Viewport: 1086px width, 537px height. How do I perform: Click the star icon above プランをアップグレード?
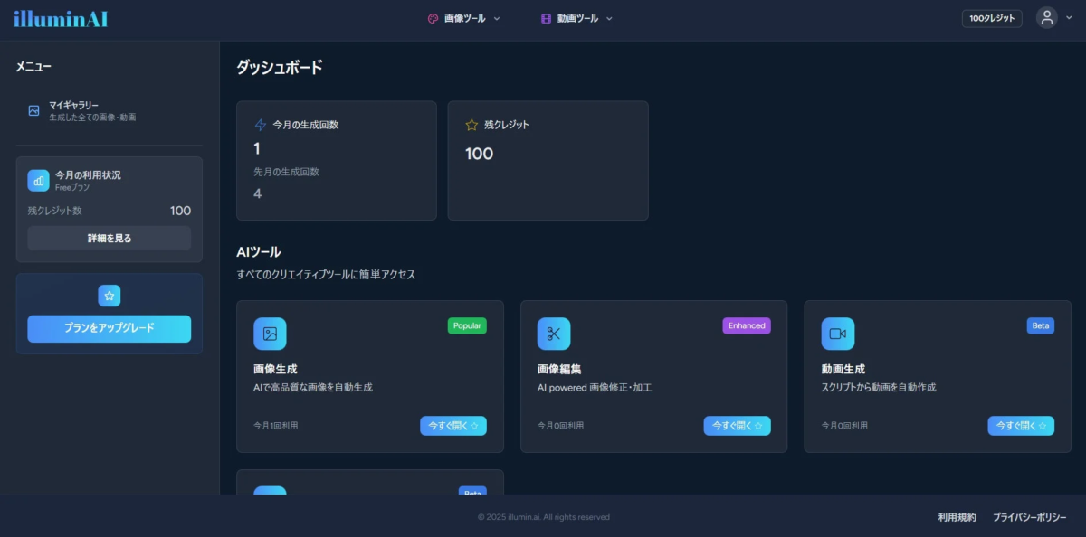[x=109, y=295]
